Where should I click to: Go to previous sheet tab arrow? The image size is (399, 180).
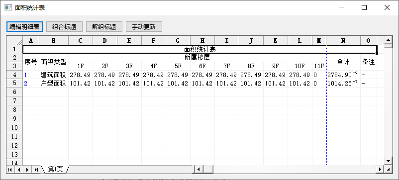coord(18,170)
